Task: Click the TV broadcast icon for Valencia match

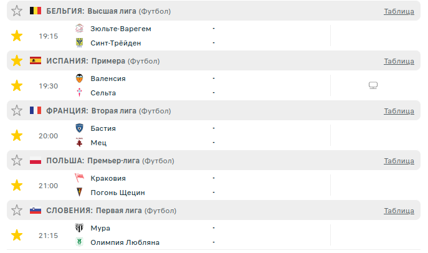Action: point(373,85)
